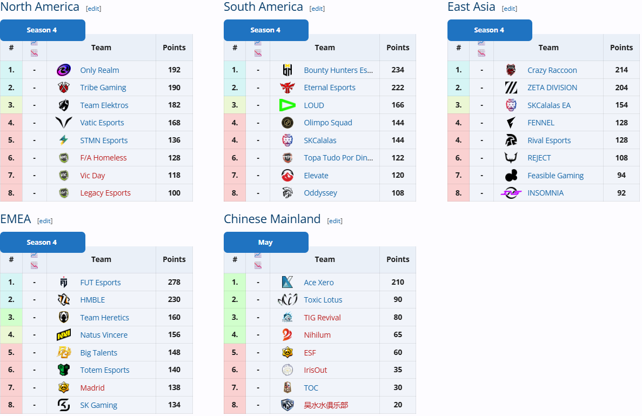The width and height of the screenshot is (642, 416).
Task: Edit the Chinese Mainland section
Action: (x=335, y=221)
